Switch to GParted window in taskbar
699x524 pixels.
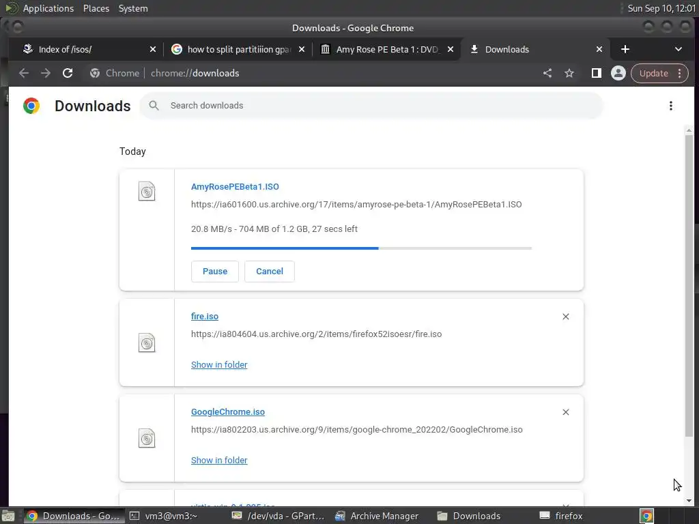click(x=279, y=516)
